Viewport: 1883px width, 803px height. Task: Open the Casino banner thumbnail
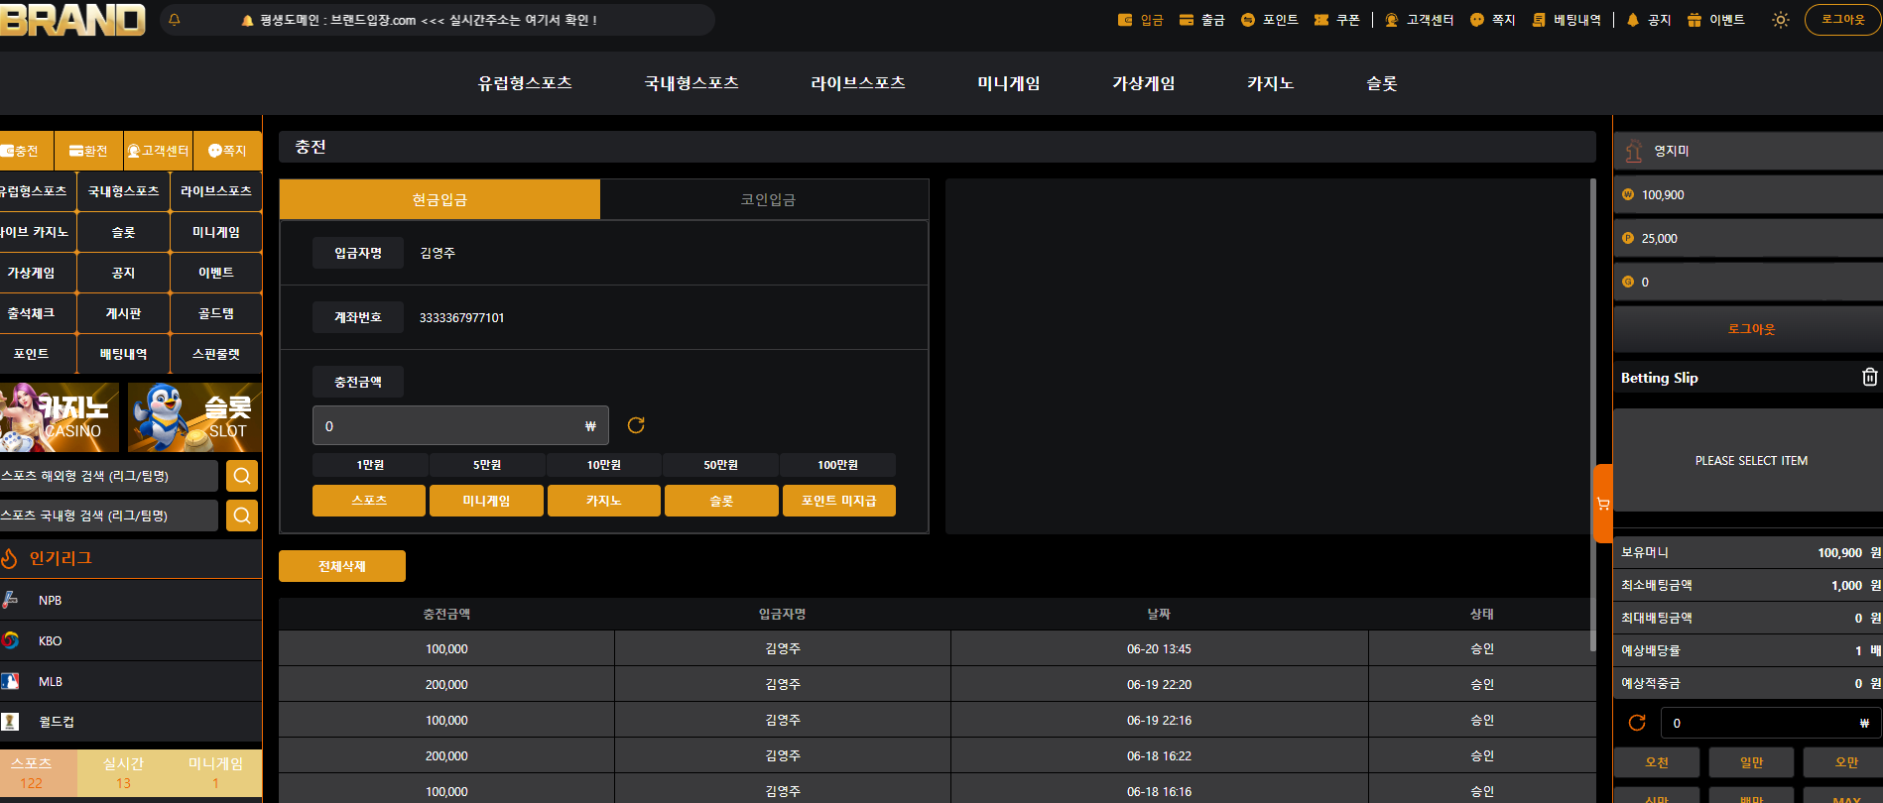60,417
